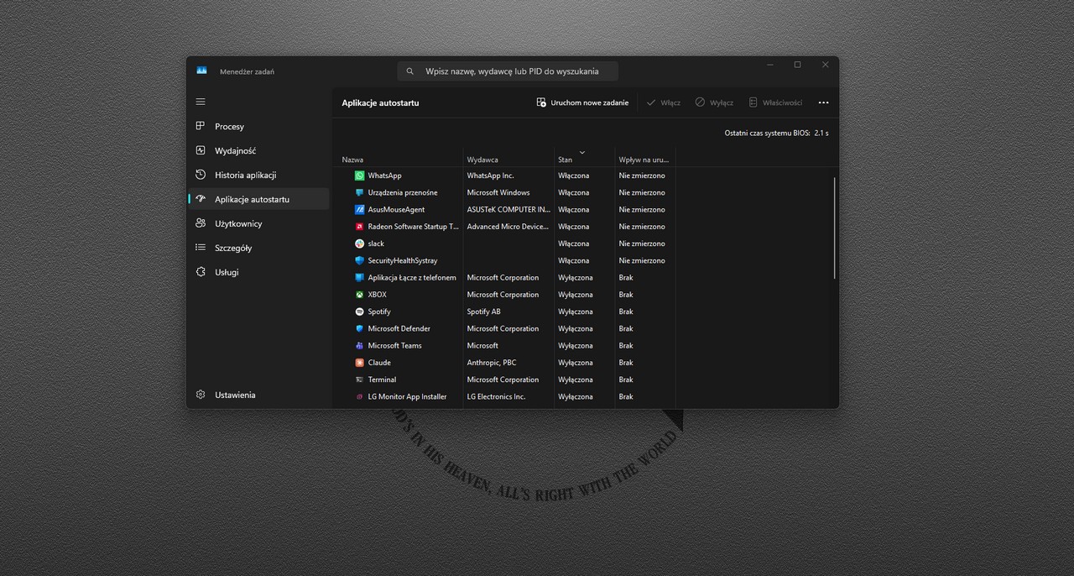This screenshot has width=1074, height=576.
Task: Open Ustawienia settings page
Action: tap(258, 395)
